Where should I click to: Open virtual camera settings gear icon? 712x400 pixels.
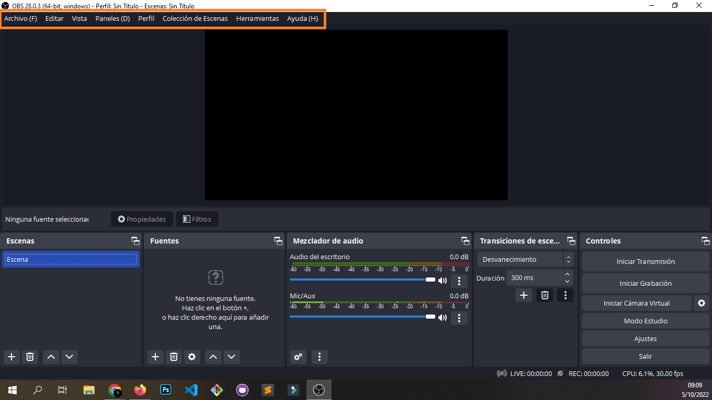pyautogui.click(x=702, y=303)
